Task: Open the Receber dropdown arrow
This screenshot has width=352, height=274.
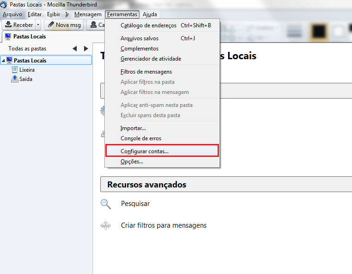Action: [38, 25]
